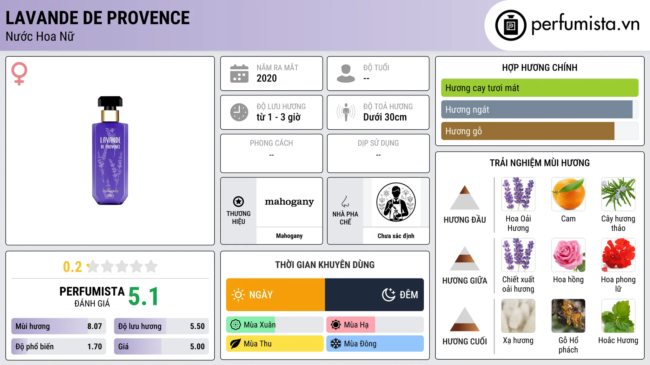Open the mahogany brand logo
This screenshot has width=650, height=365.
click(289, 202)
